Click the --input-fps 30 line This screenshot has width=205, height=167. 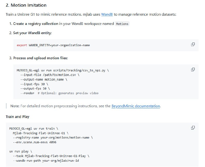point(34,84)
